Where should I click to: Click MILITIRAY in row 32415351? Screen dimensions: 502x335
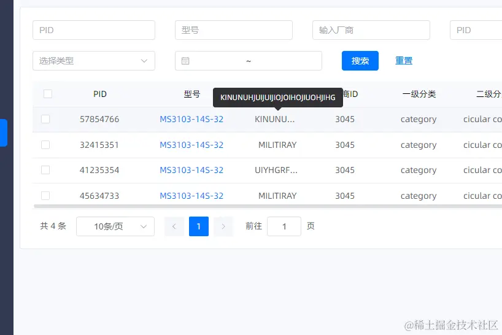[277, 145]
